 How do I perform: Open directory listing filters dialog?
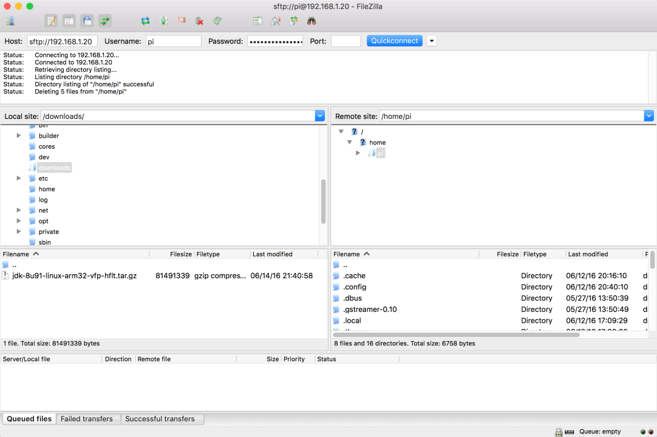(x=257, y=21)
